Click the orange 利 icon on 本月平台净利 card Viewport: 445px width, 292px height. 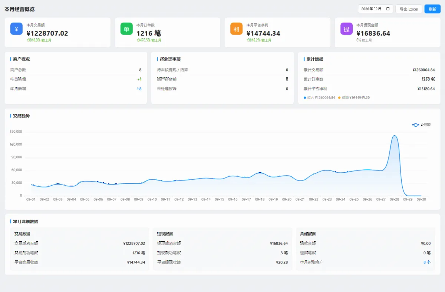point(236,29)
